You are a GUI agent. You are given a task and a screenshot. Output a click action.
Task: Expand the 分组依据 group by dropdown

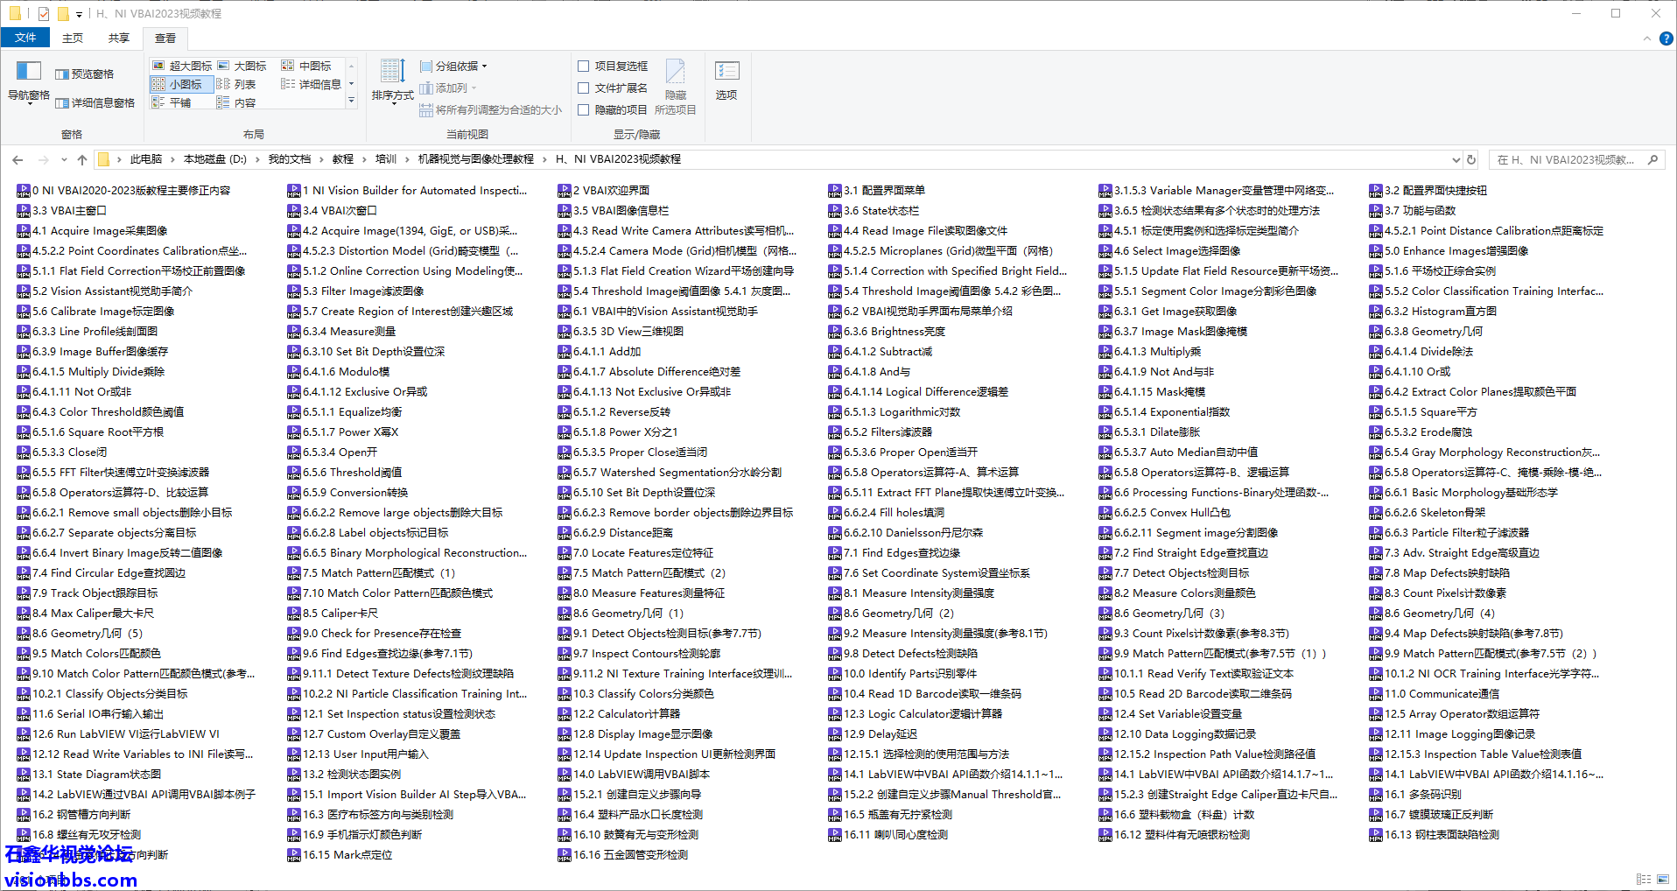click(453, 66)
